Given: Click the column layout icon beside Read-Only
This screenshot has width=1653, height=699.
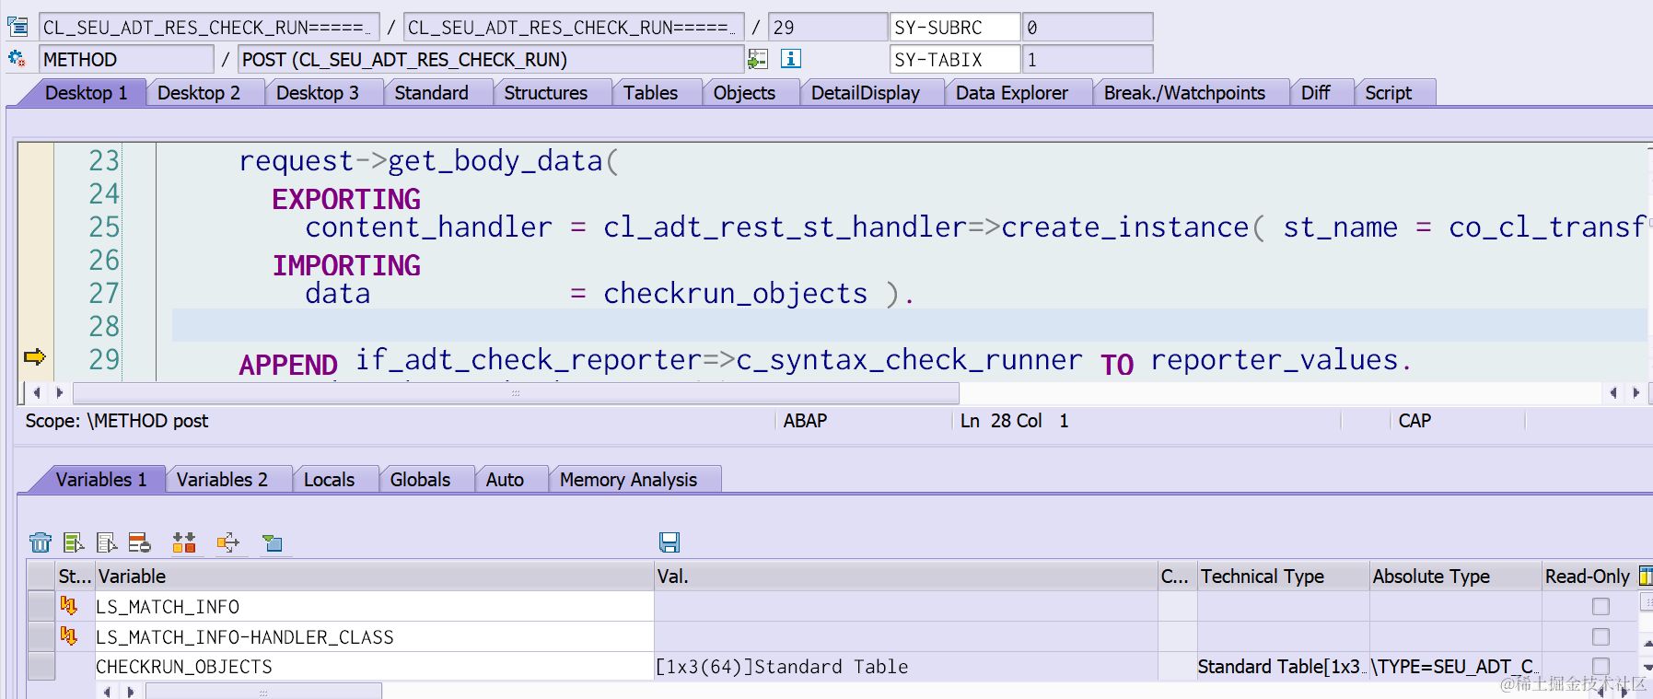Looking at the screenshot, I should click(1645, 577).
